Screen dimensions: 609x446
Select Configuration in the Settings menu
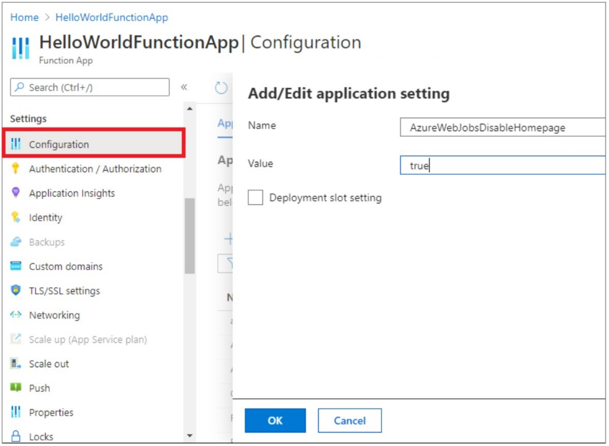(59, 144)
